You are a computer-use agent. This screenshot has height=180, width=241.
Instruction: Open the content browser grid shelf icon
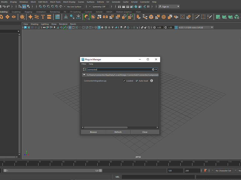tap(58, 17)
